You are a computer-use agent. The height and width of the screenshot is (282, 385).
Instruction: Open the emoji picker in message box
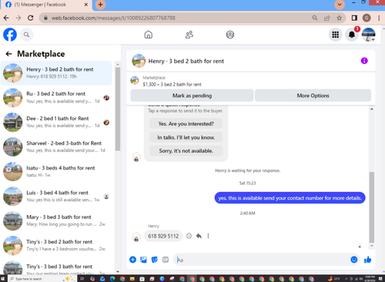354,260
